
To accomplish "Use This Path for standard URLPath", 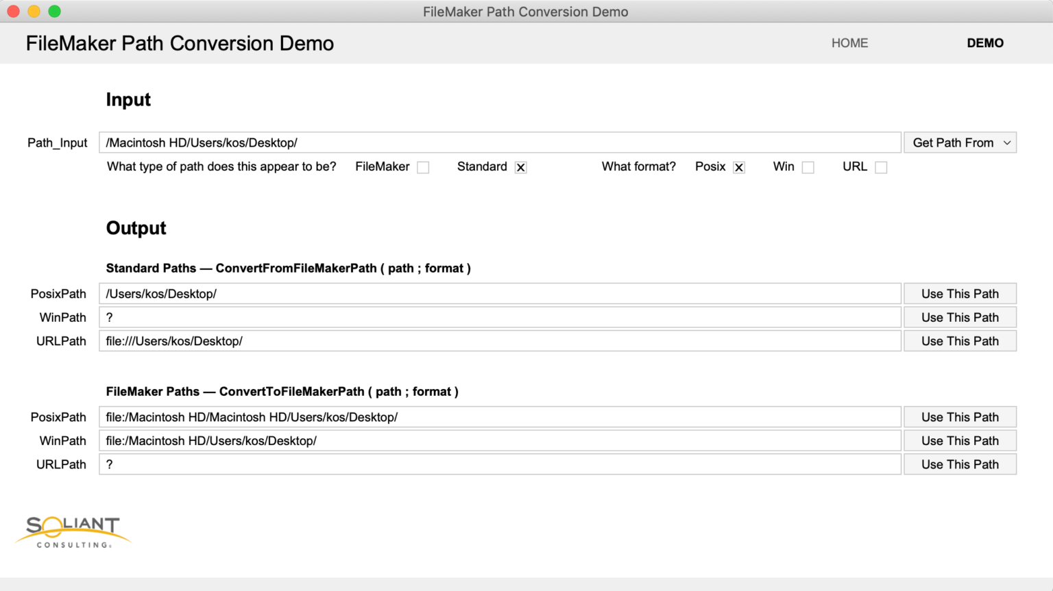I will click(x=959, y=340).
